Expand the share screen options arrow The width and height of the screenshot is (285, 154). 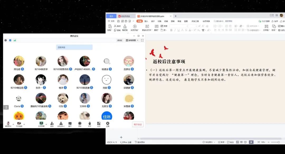tap(46, 124)
